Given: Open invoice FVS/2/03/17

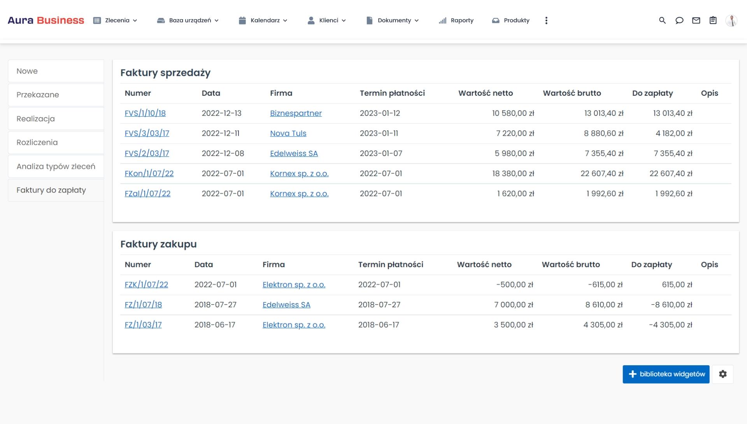Looking at the screenshot, I should 147,153.
